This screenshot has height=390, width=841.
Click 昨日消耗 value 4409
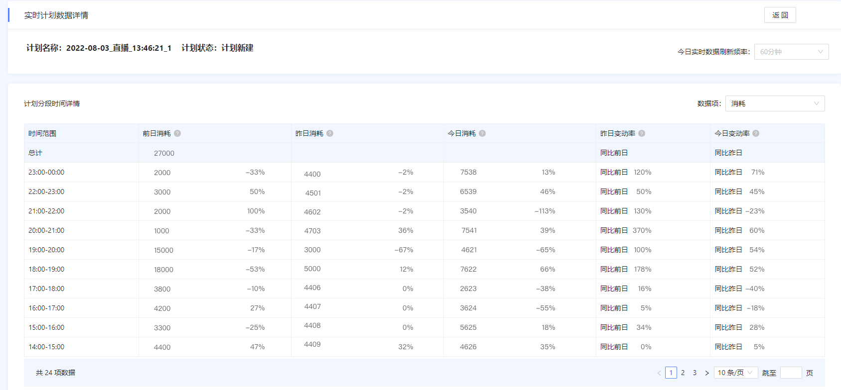click(312, 344)
